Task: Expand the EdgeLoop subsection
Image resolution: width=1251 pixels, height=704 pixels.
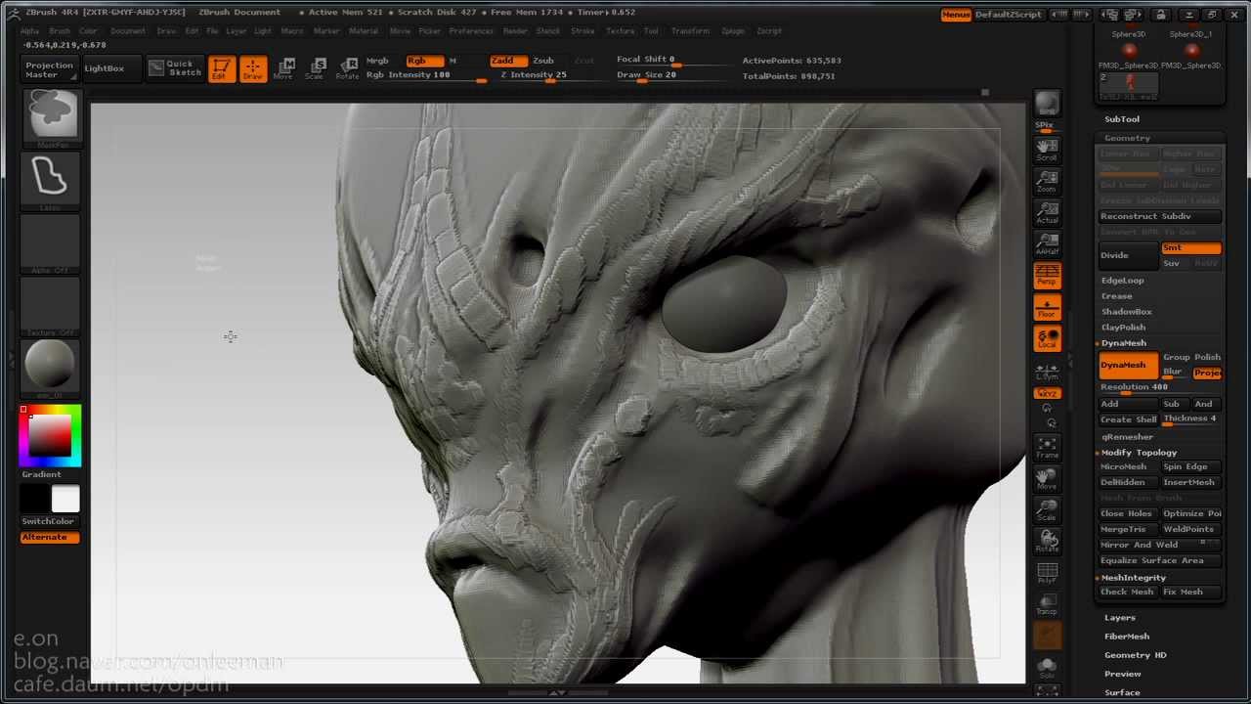Action: tap(1122, 281)
